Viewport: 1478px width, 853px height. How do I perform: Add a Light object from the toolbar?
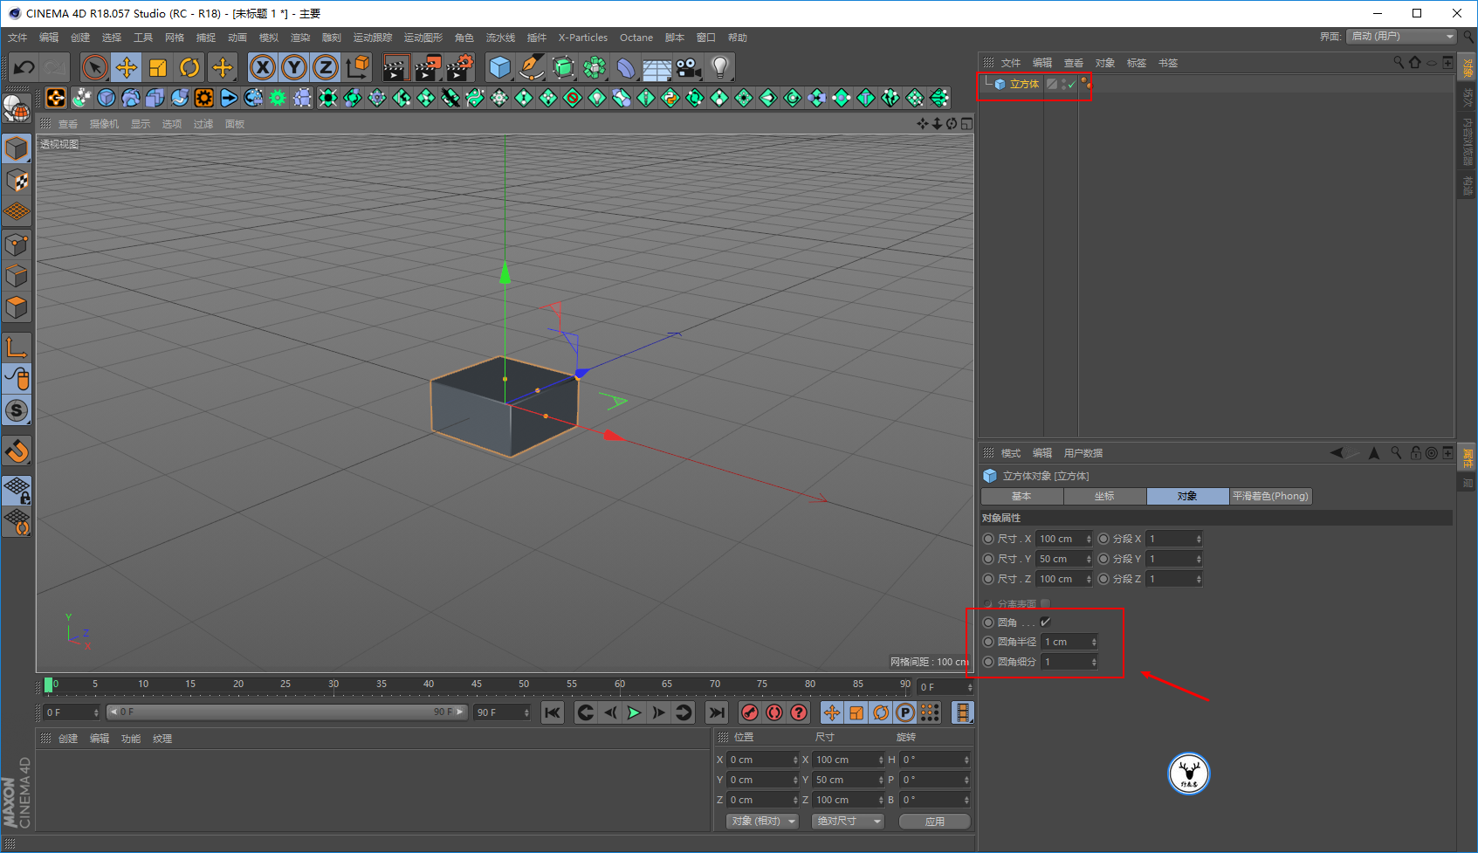719,67
